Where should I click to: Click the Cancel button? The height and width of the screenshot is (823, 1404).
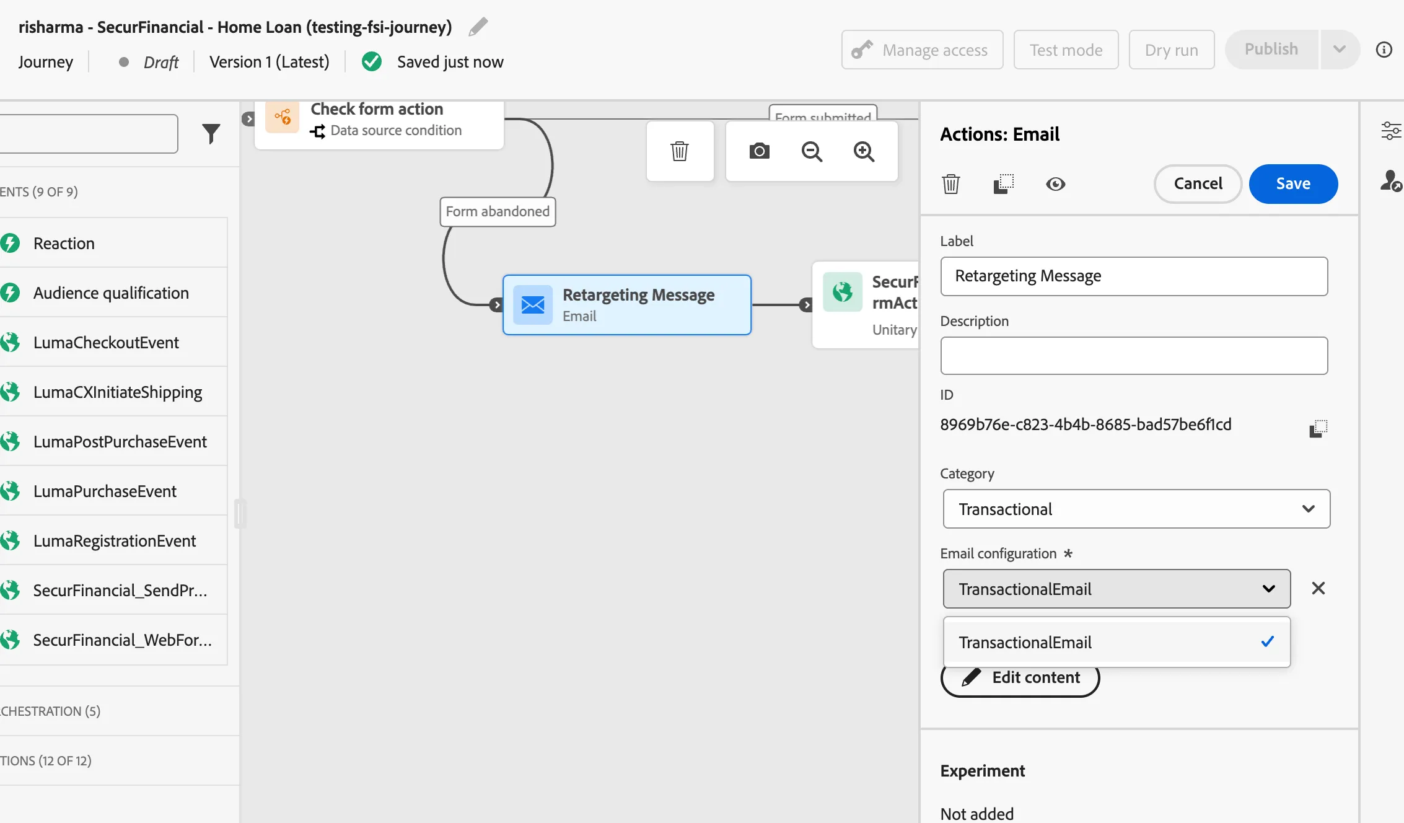pos(1198,183)
